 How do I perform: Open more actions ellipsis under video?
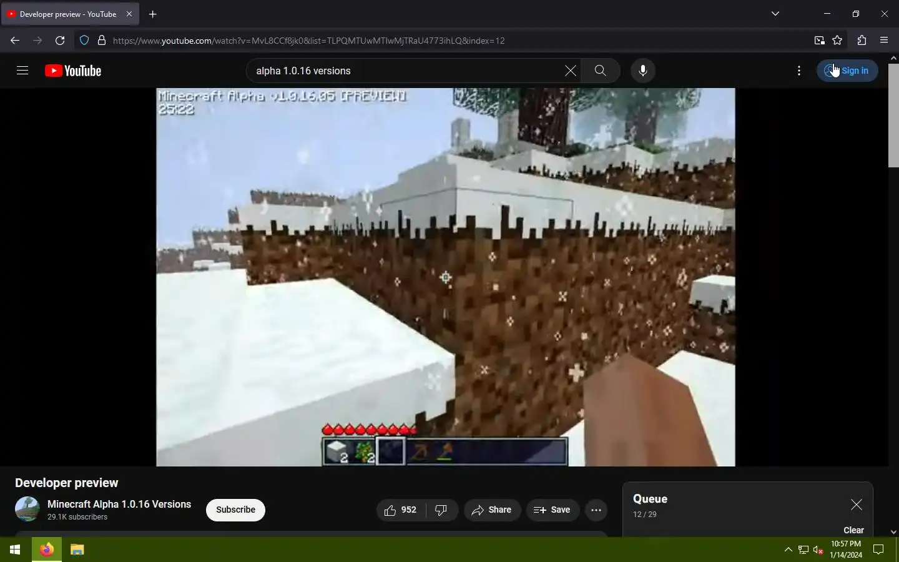596,510
